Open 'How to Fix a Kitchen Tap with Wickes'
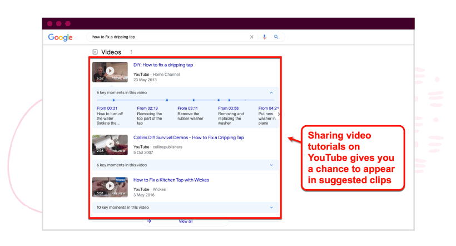 click(x=171, y=180)
